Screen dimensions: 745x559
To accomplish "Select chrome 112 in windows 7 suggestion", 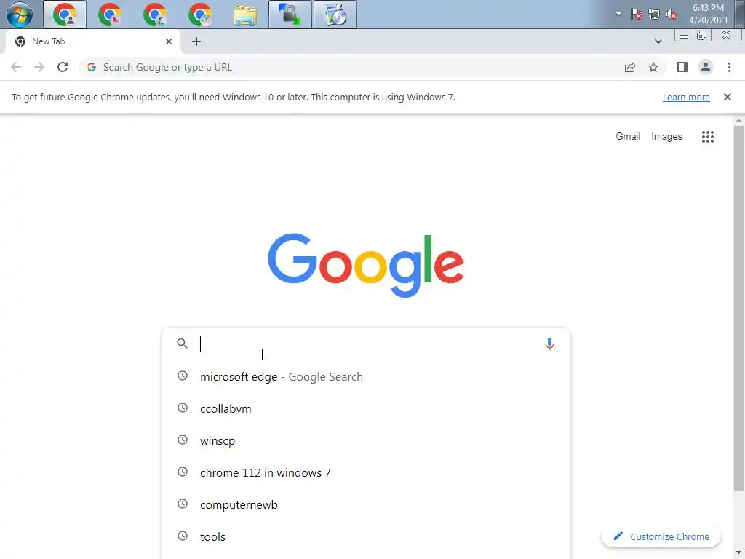I will coord(366,472).
